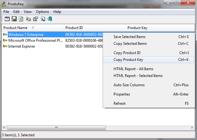197x140 pixels.
Task: Click the Refresh toolbar icon
Action: coord(21,19)
